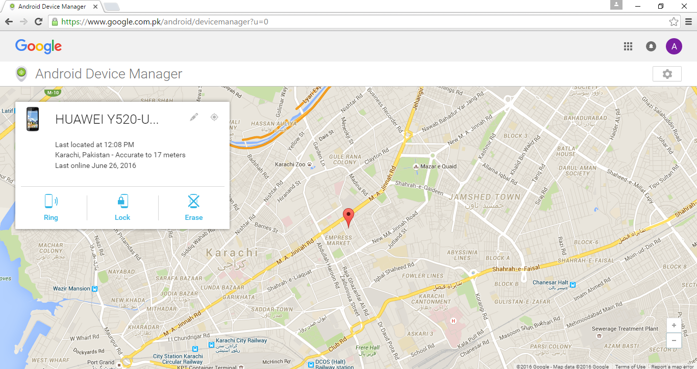This screenshot has width=697, height=369.
Task: Zoom out on the map
Action: (x=674, y=340)
